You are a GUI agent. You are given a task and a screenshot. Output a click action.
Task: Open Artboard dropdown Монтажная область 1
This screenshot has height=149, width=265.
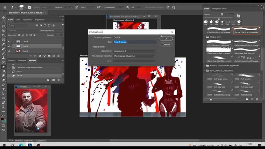click(134, 56)
